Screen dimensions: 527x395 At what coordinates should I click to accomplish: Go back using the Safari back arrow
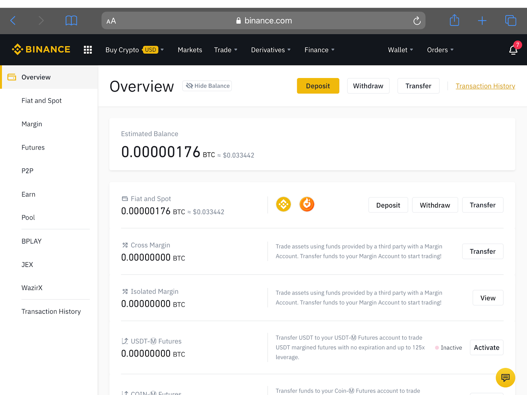(x=13, y=20)
